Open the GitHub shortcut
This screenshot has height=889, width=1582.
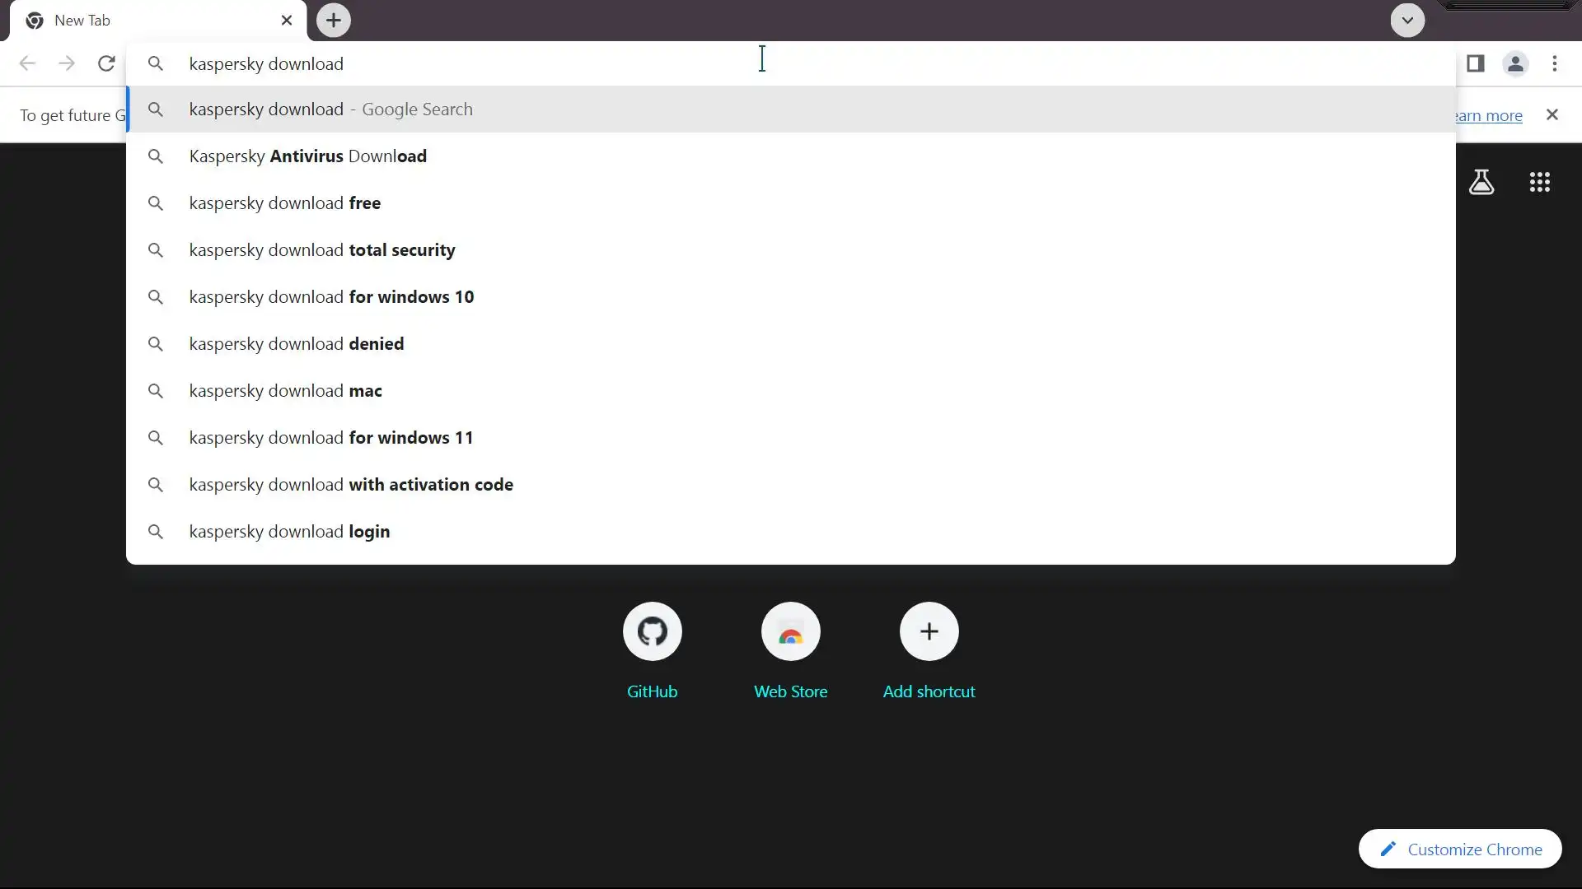pyautogui.click(x=652, y=632)
